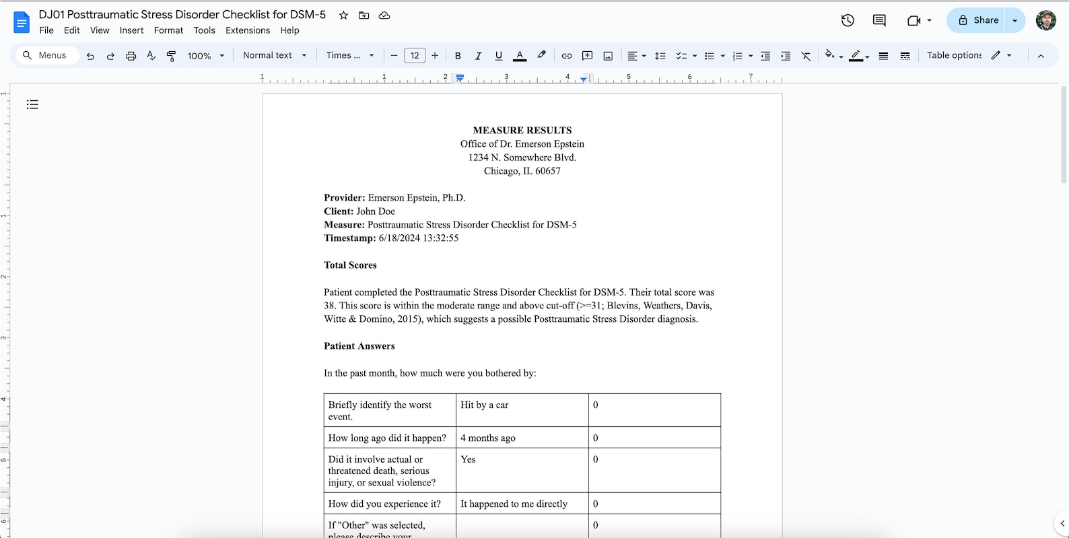Viewport: 1069px width, 538px height.
Task: Open the File menu
Action: coord(46,30)
